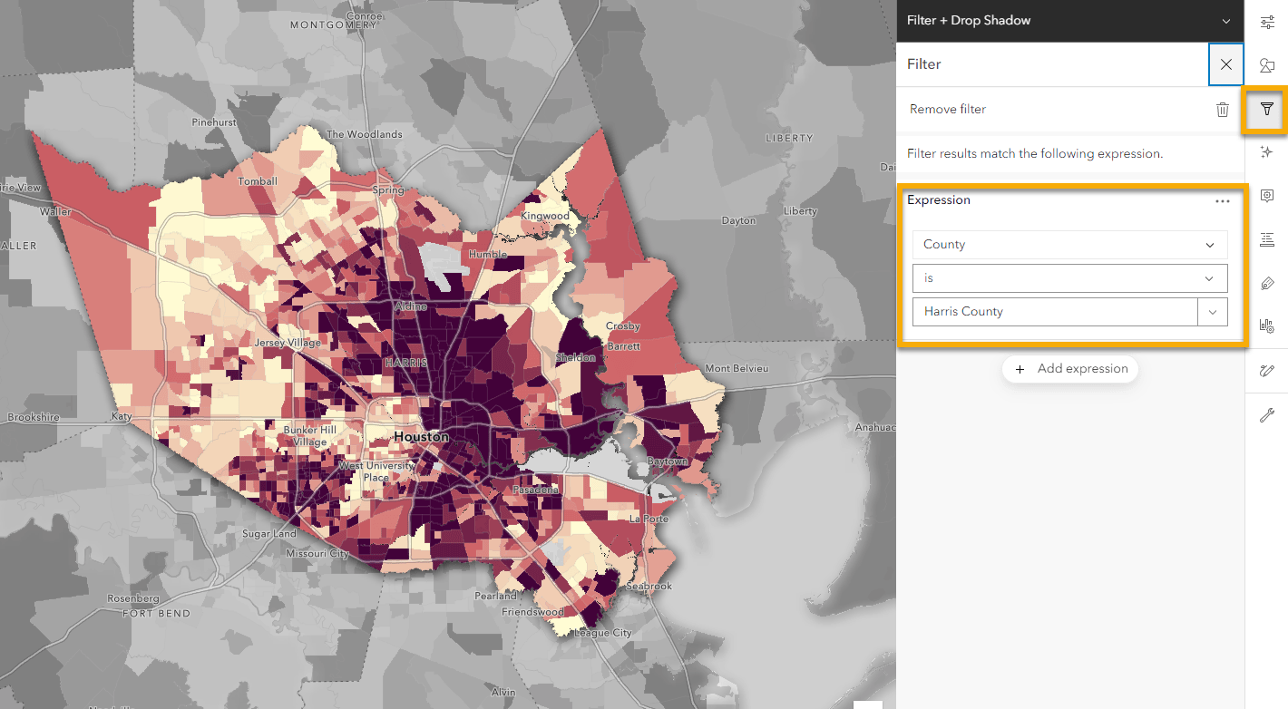Delete filter using trash can icon

click(x=1223, y=110)
